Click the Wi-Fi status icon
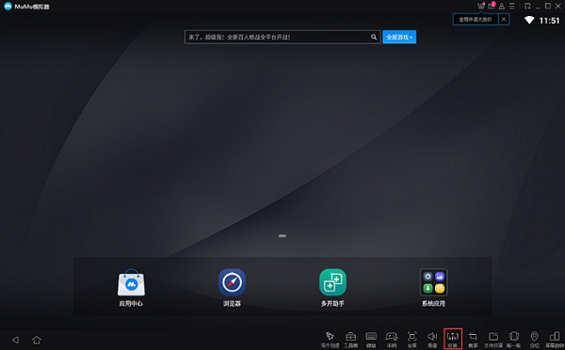The height and width of the screenshot is (350, 565). (529, 20)
